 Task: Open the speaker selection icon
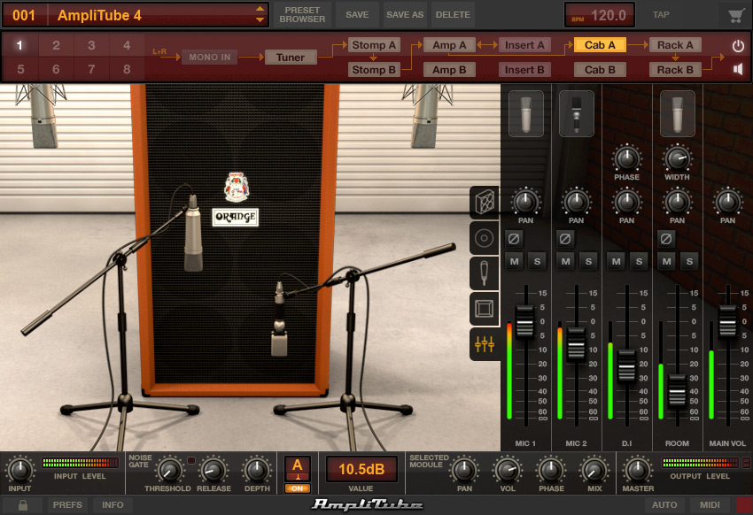tap(485, 238)
